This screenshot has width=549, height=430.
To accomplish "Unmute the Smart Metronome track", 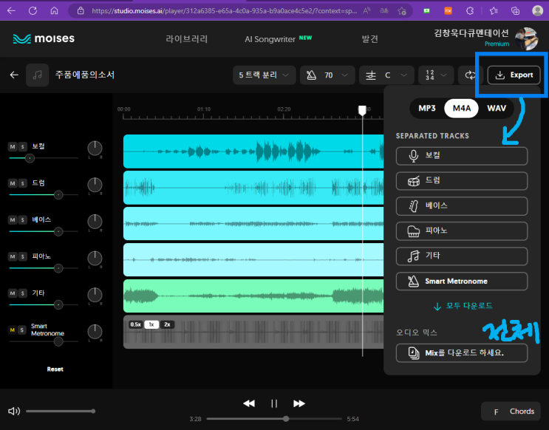I will 13,330.
